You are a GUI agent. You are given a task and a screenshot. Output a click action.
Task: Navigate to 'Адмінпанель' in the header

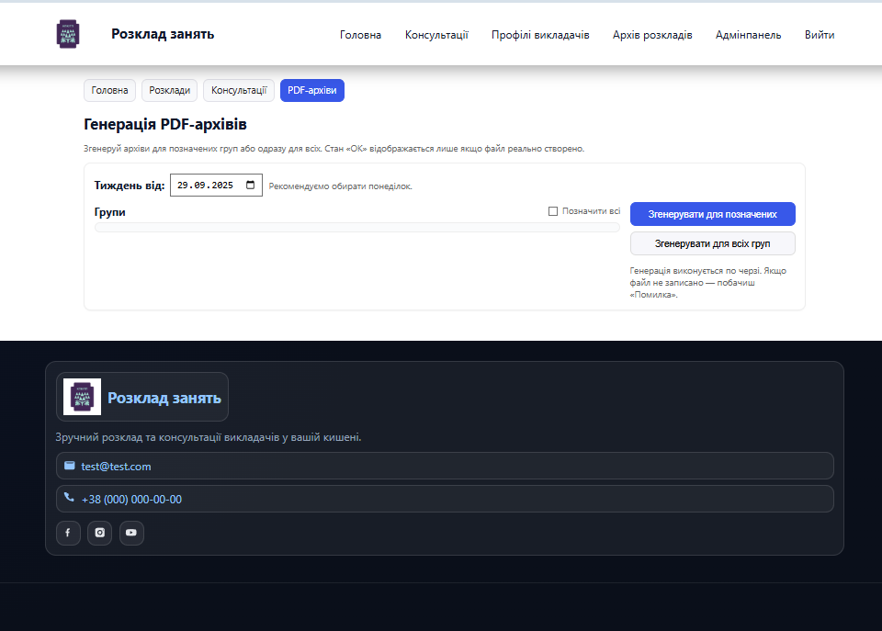[x=748, y=35]
